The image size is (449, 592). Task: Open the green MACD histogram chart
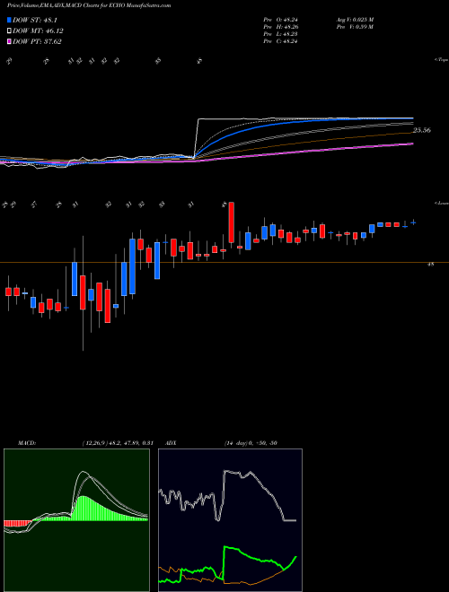[76, 520]
